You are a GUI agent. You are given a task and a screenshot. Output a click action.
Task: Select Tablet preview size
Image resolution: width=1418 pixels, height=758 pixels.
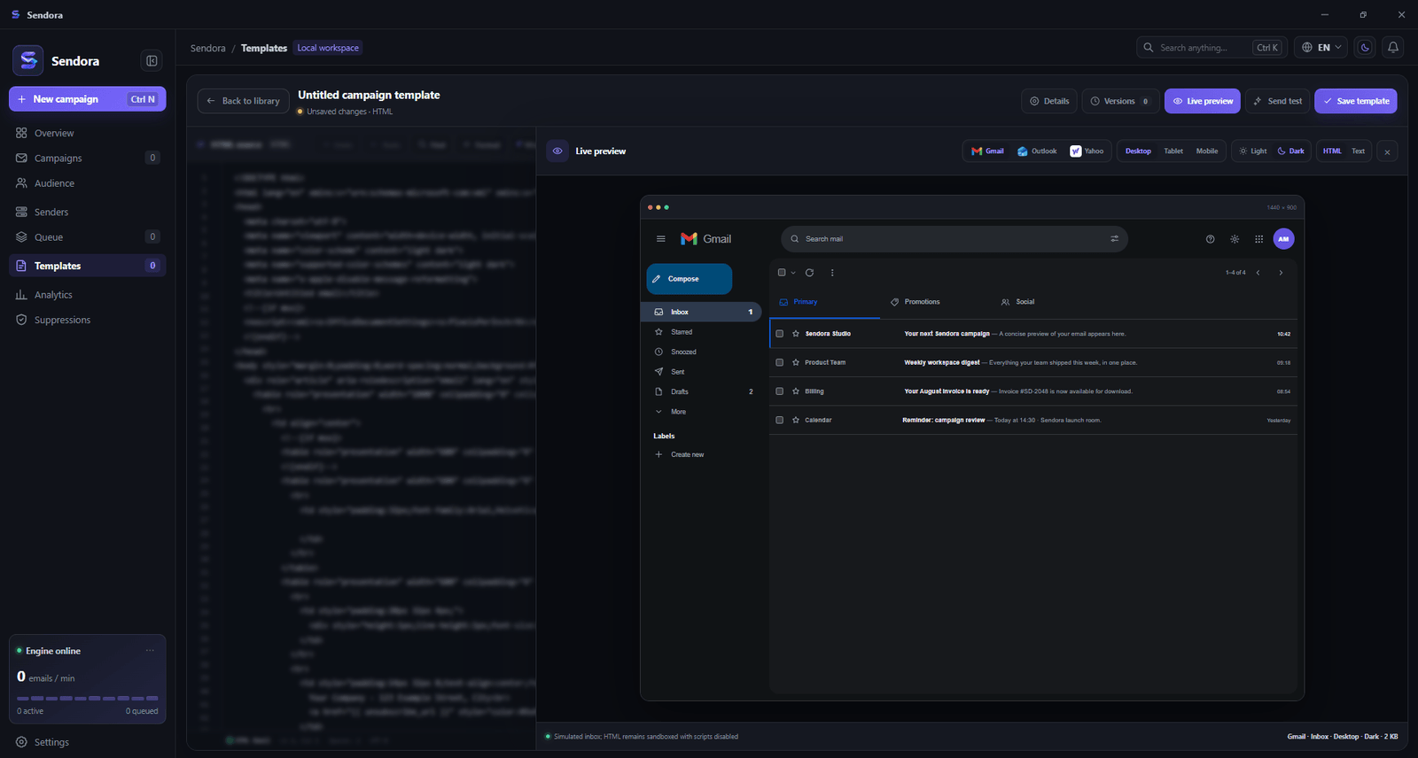coord(1173,151)
